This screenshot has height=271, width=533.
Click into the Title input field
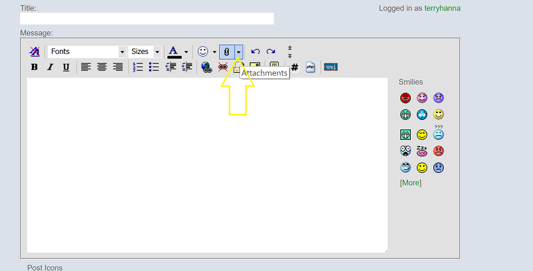pos(146,19)
